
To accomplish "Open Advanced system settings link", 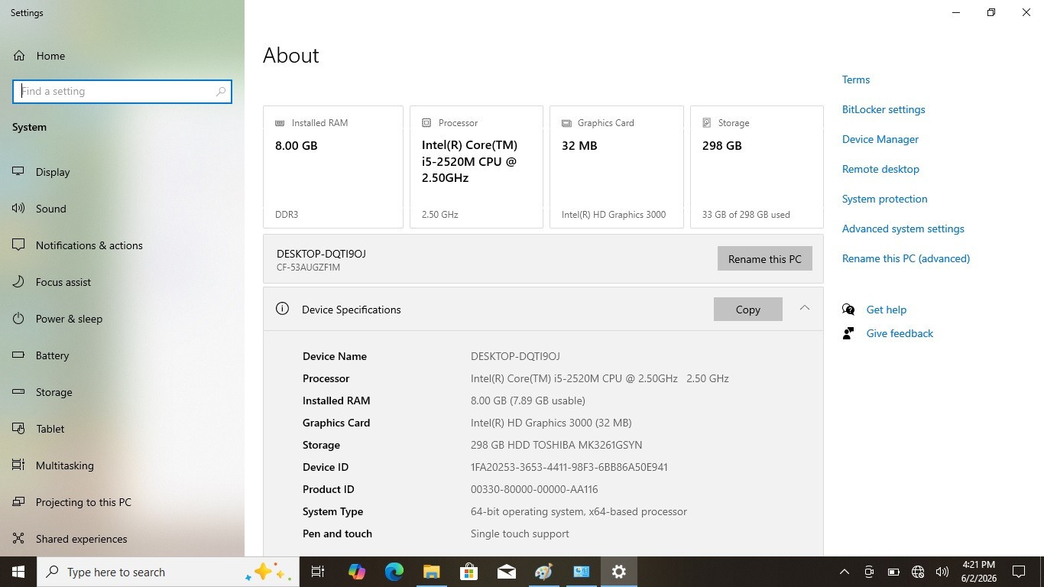I will click(x=903, y=229).
